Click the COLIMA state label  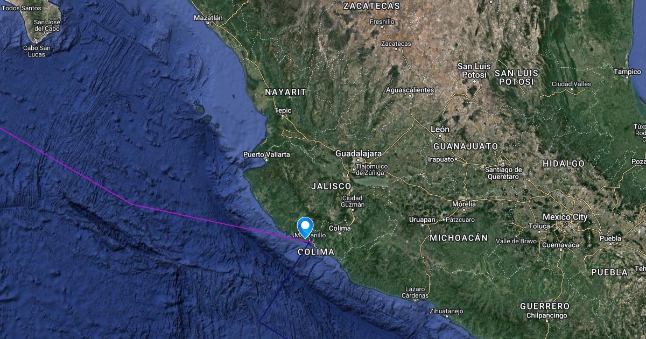click(316, 252)
